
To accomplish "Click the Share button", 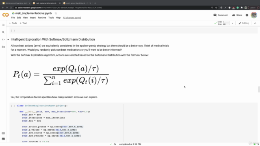I will [x=237, y=15].
